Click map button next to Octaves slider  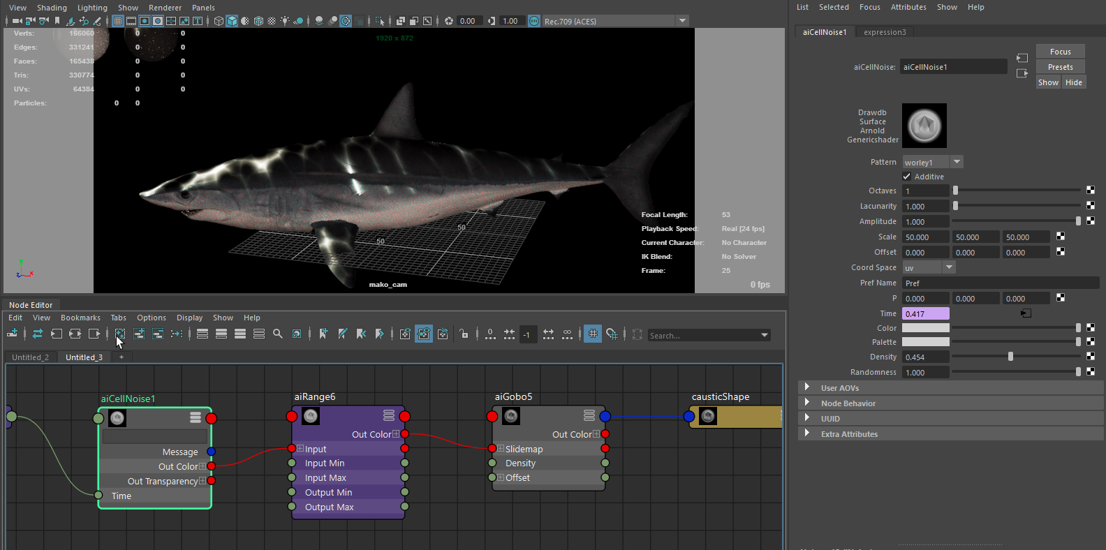point(1091,190)
